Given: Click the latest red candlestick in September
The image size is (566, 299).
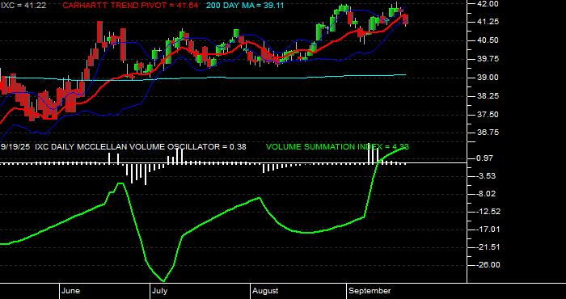Looking at the screenshot, I should [x=406, y=19].
